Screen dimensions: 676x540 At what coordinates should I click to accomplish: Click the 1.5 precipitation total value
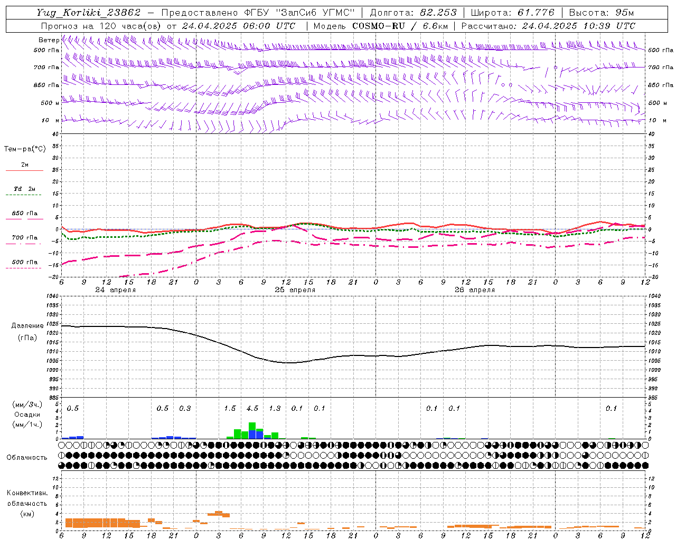tap(230, 409)
